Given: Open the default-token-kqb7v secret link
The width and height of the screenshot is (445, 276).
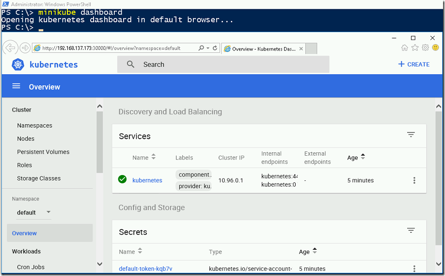Looking at the screenshot, I should tap(145, 269).
